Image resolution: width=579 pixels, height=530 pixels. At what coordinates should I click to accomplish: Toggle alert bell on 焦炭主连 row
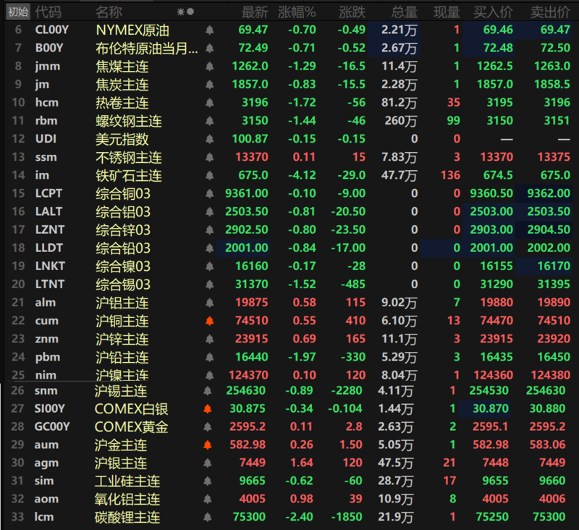tap(209, 85)
